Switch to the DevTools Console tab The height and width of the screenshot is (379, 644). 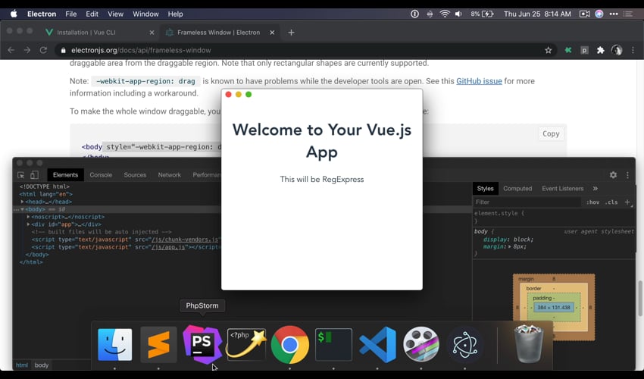pos(101,174)
